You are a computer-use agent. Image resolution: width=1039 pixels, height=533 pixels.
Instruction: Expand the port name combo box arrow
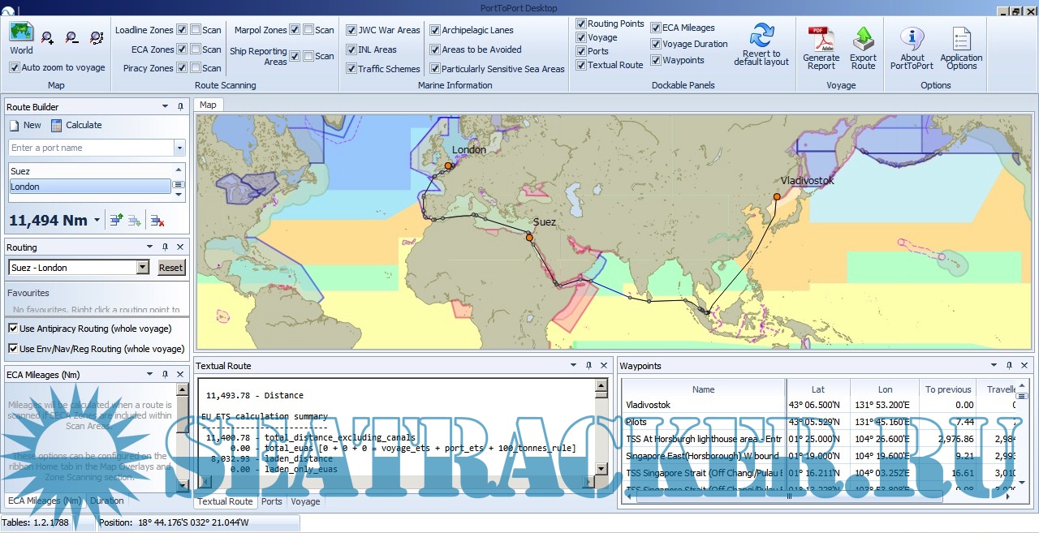pos(179,148)
